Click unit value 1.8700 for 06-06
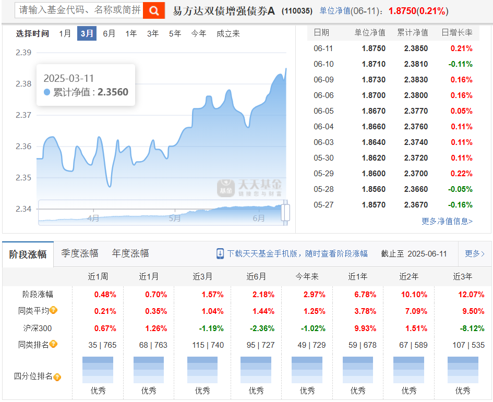The height and width of the screenshot is (402, 493). 374,95
